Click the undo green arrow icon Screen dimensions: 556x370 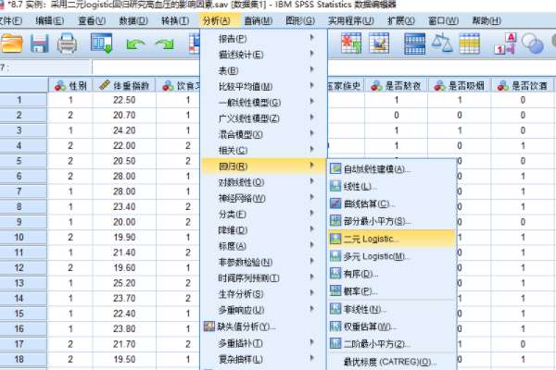(x=135, y=44)
